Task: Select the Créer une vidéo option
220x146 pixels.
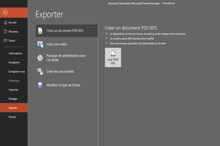Action: coord(67,44)
